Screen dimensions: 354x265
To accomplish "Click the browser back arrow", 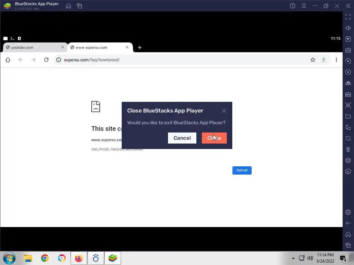I will tap(20, 60).
